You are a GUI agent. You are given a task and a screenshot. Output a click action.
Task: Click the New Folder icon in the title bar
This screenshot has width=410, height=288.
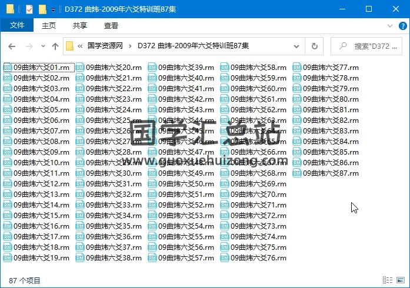[x=42, y=9]
